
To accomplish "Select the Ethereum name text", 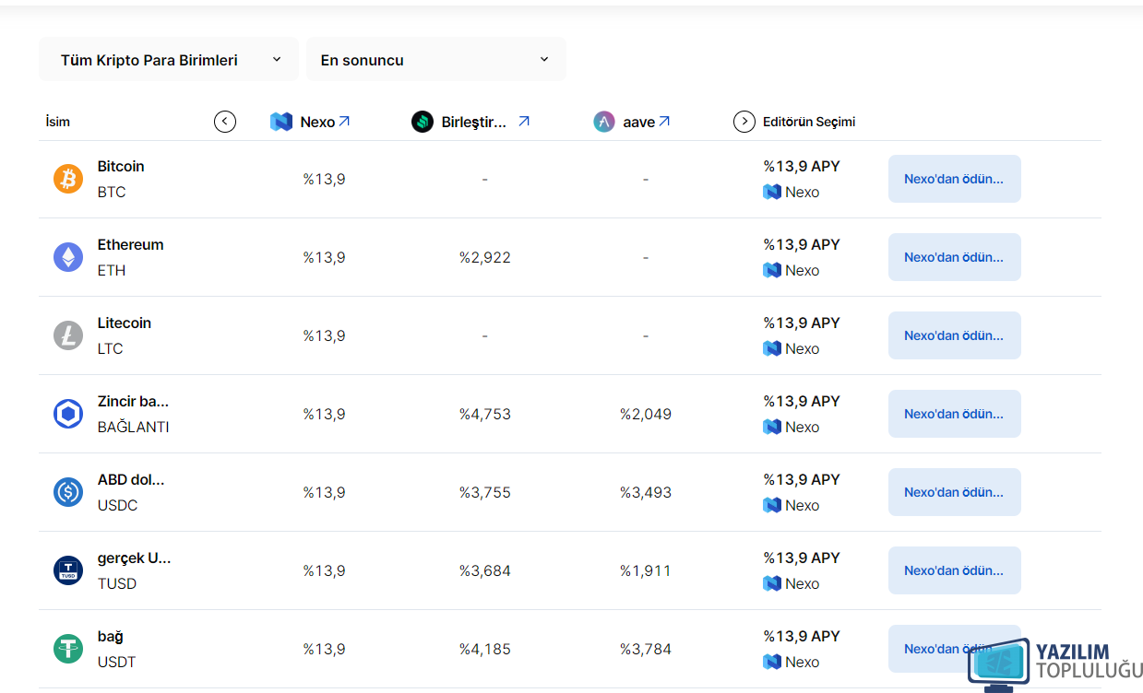I will pos(130,244).
